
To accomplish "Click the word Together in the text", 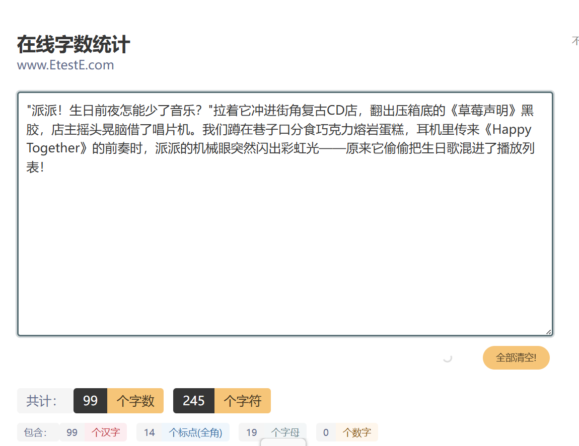I will tap(53, 148).
